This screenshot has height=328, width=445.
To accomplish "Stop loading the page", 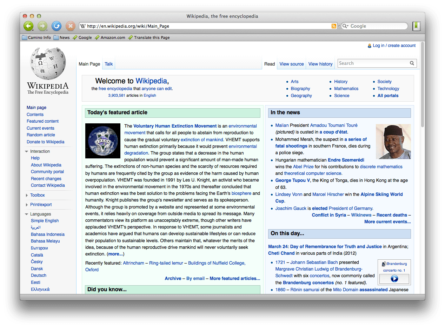I will point(70,26).
